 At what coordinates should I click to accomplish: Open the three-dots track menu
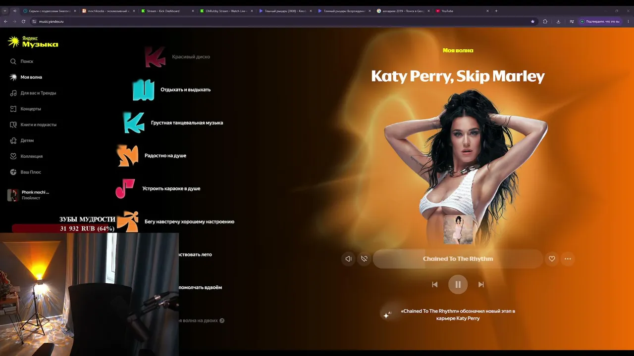point(568,259)
